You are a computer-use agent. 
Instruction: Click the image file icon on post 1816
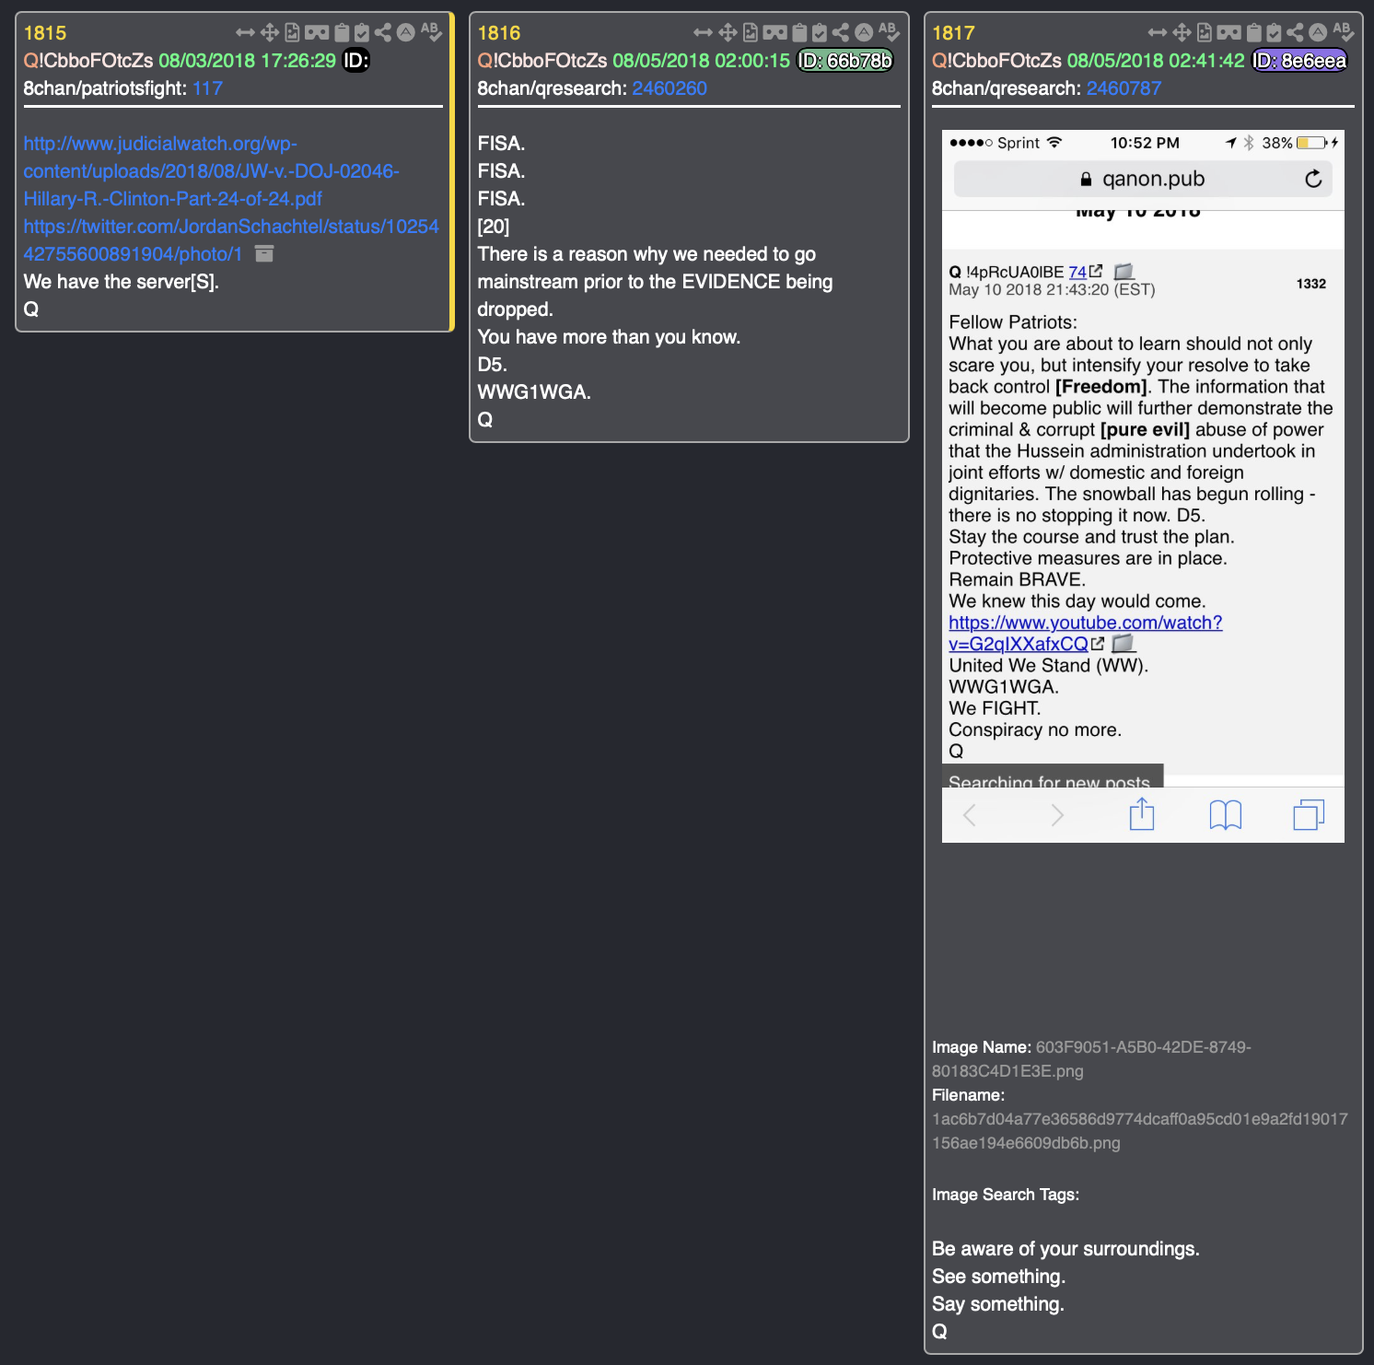point(751,33)
